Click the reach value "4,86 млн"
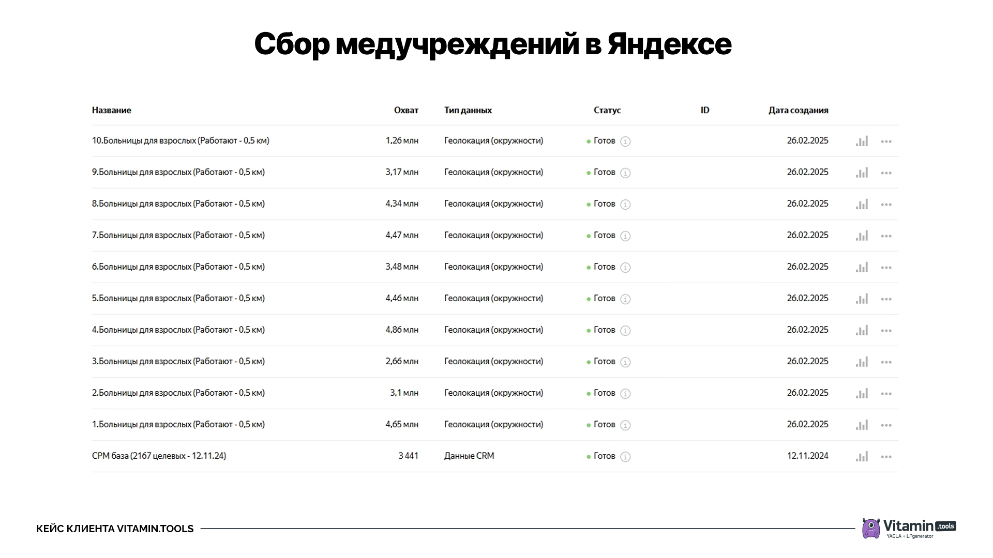Screen dimensions: 993x558 point(402,330)
